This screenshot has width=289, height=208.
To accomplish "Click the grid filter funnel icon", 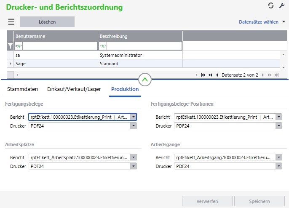I will (11, 46).
